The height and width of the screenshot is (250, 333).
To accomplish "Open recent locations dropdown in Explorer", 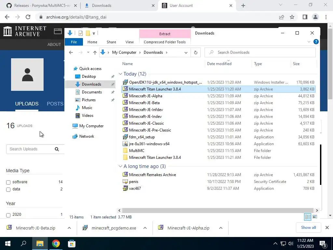I will (x=88, y=52).
